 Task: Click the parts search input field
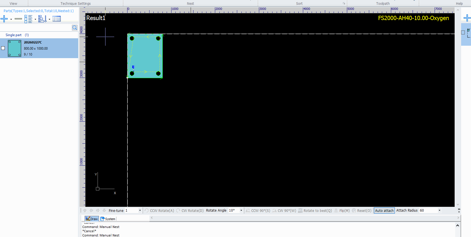(x=36, y=28)
